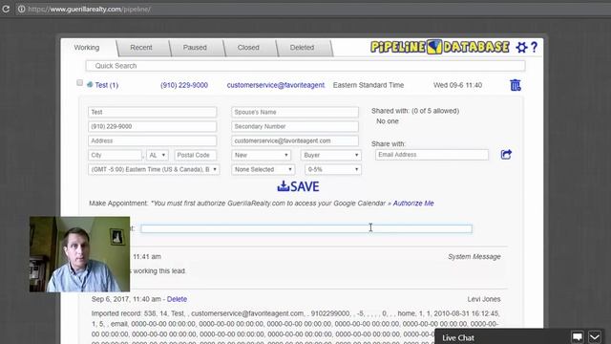Open the None Selected dropdown
Screen dimensions: 611x344
263,170
